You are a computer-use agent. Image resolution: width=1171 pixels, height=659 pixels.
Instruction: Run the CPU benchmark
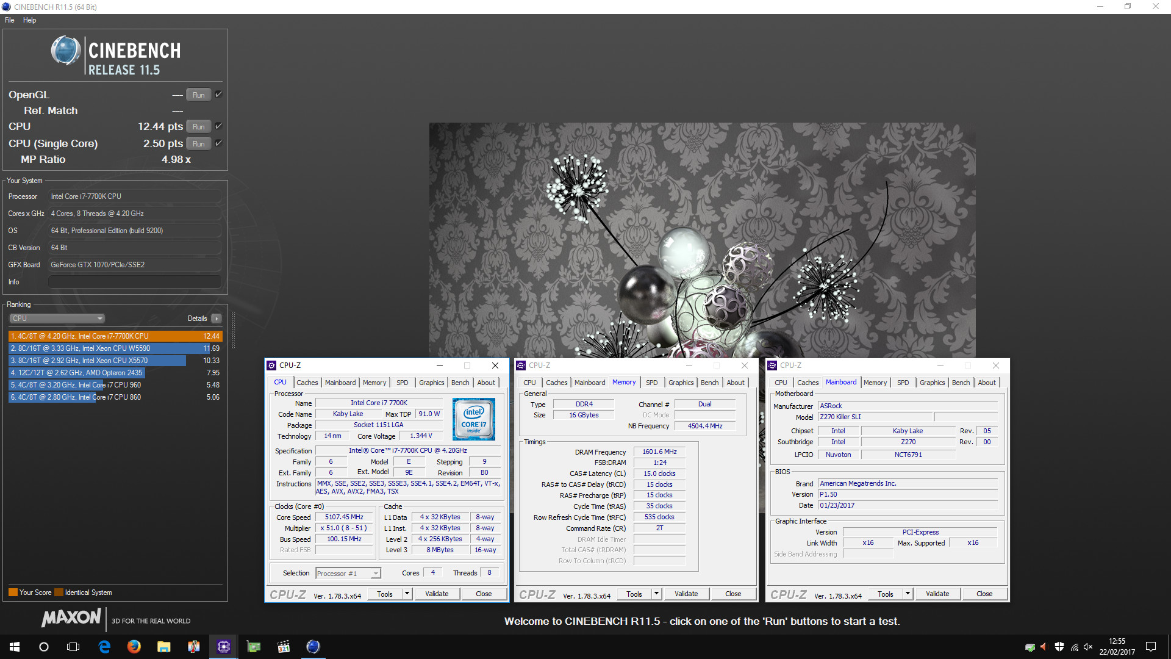199,126
